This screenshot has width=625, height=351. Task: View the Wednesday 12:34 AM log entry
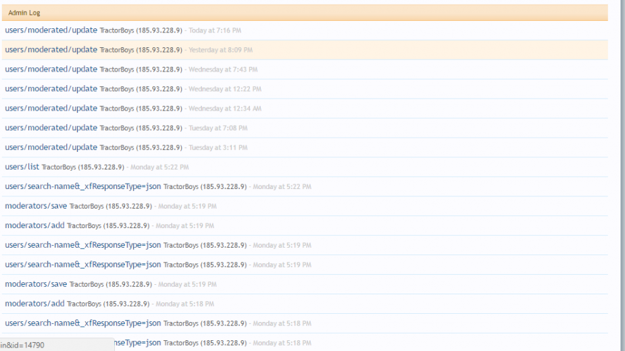coord(51,109)
